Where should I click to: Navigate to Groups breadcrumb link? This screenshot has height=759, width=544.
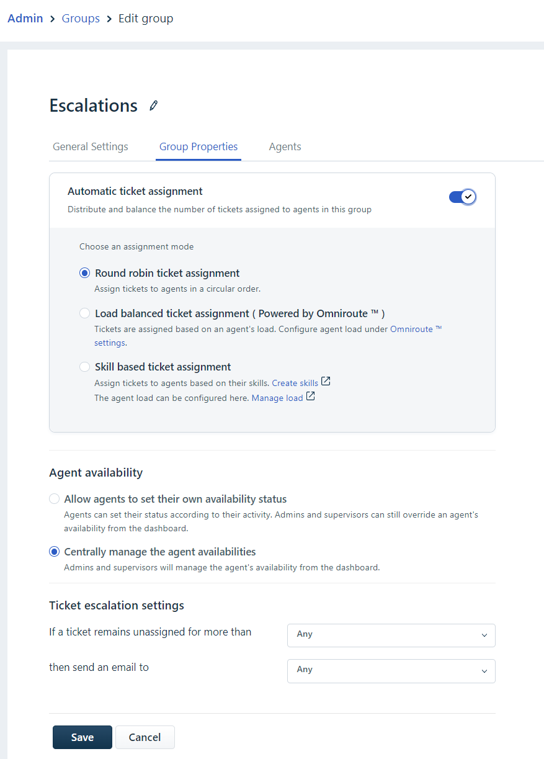(x=81, y=19)
